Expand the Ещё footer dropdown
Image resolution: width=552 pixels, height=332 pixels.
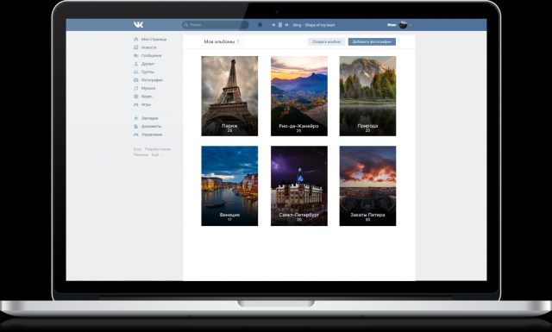157,155
